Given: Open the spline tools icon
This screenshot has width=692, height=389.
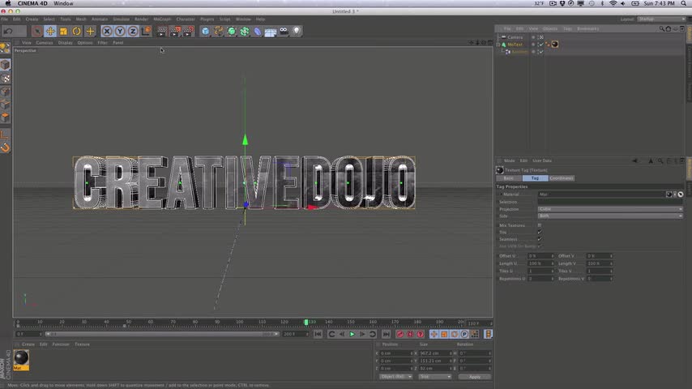Looking at the screenshot, I should [x=219, y=32].
